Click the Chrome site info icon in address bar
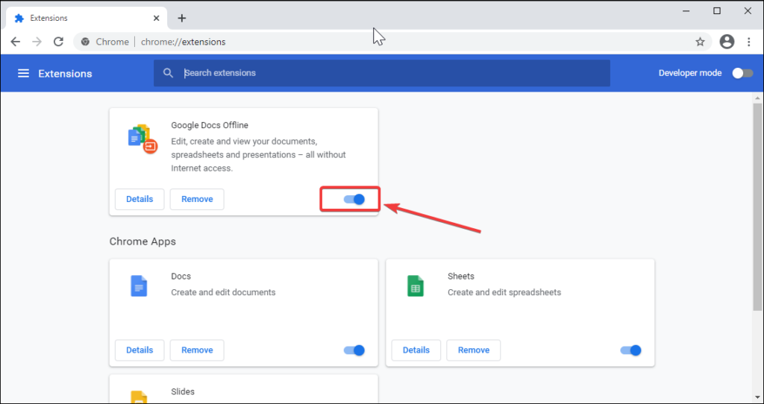This screenshot has width=764, height=404. click(85, 42)
